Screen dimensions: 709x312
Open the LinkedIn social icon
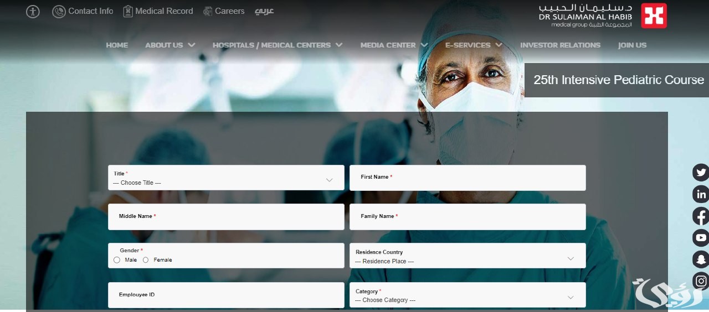[701, 194]
